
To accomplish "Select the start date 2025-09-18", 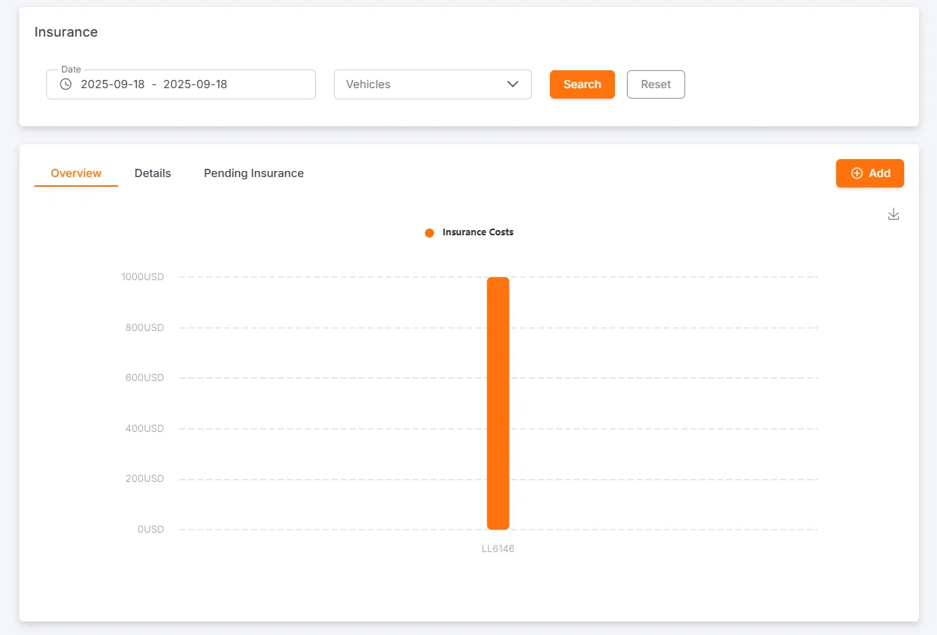I will (113, 84).
